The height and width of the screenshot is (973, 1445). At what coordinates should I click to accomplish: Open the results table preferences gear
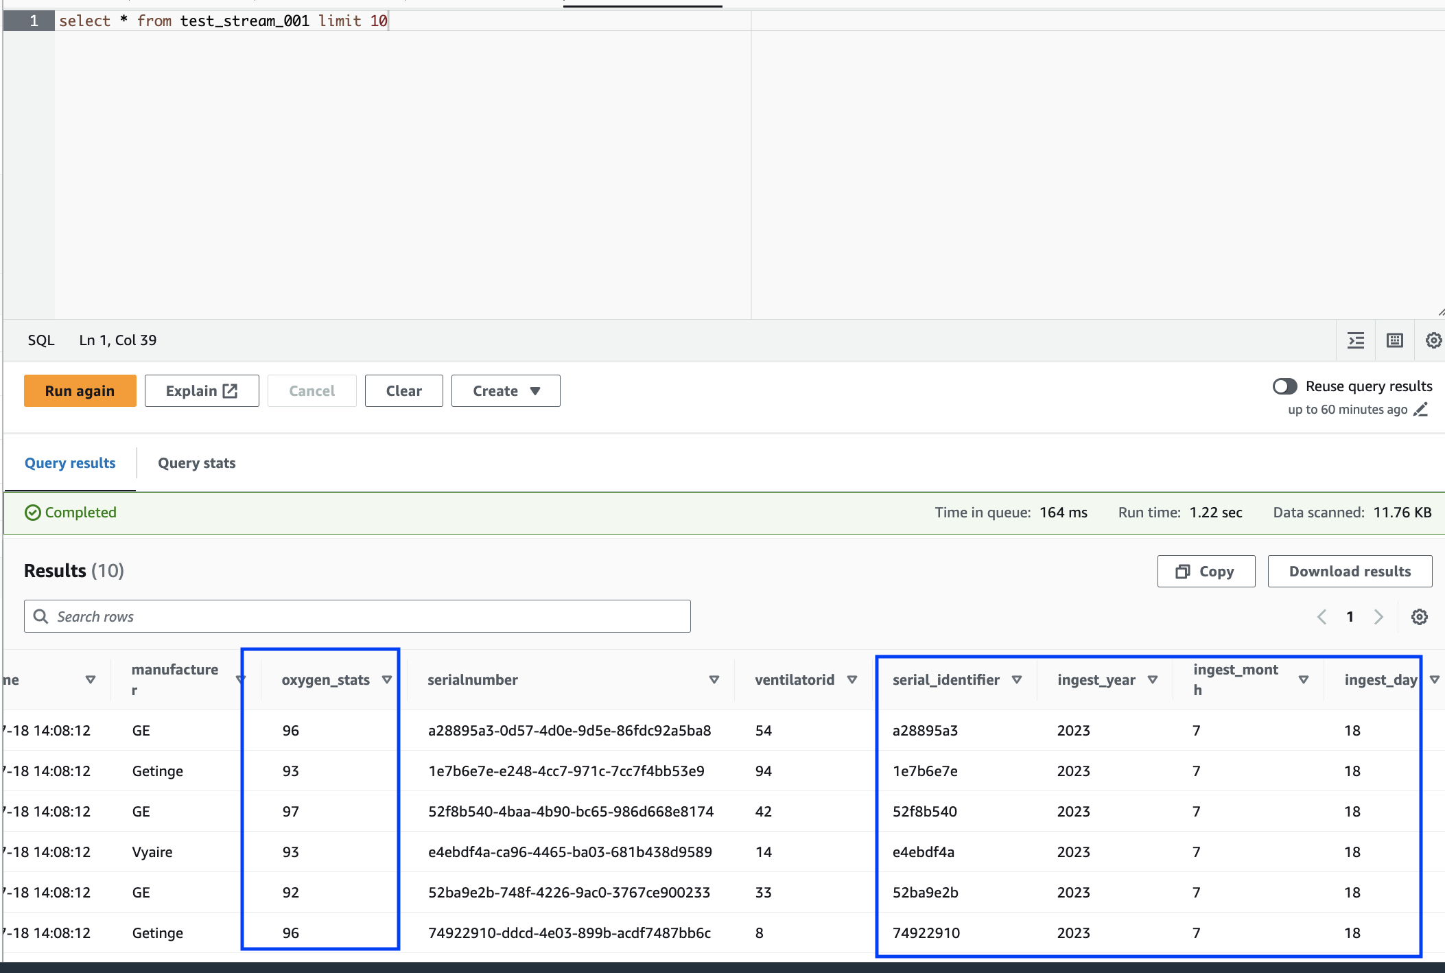coord(1419,616)
